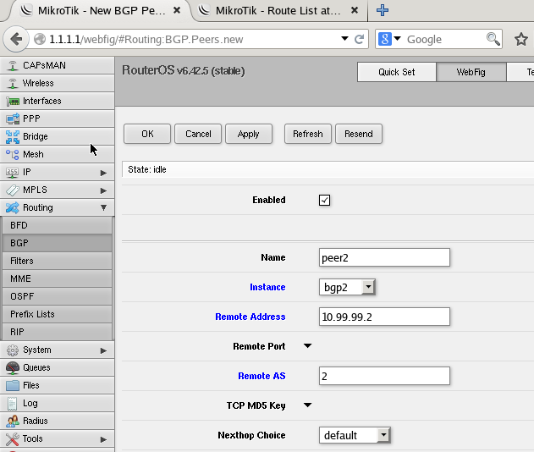Bookmark this page with star icon
The height and width of the screenshot is (452, 534).
point(521,39)
